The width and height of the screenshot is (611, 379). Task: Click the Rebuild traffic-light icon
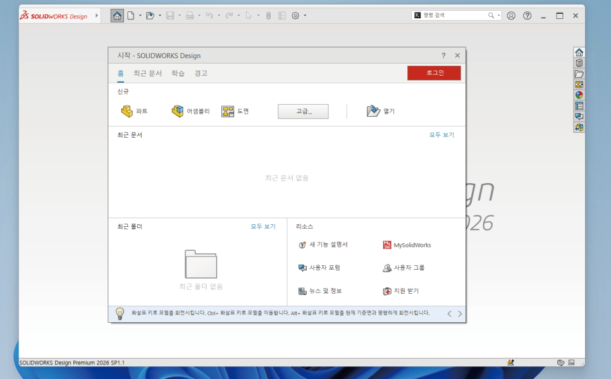click(268, 16)
